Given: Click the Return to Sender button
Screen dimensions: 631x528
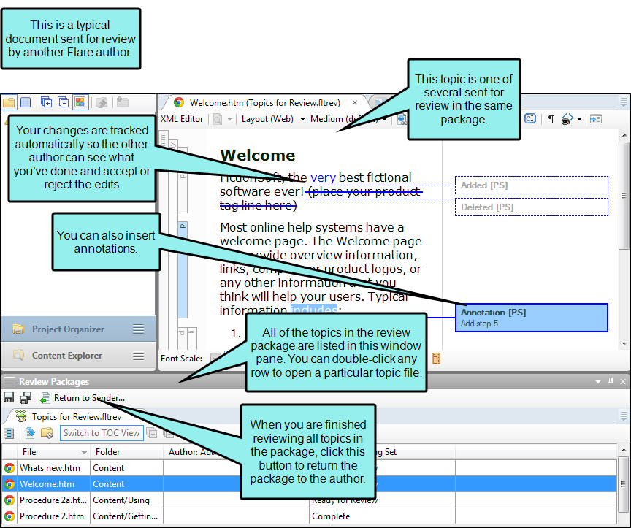Looking at the screenshot, I should point(83,398).
